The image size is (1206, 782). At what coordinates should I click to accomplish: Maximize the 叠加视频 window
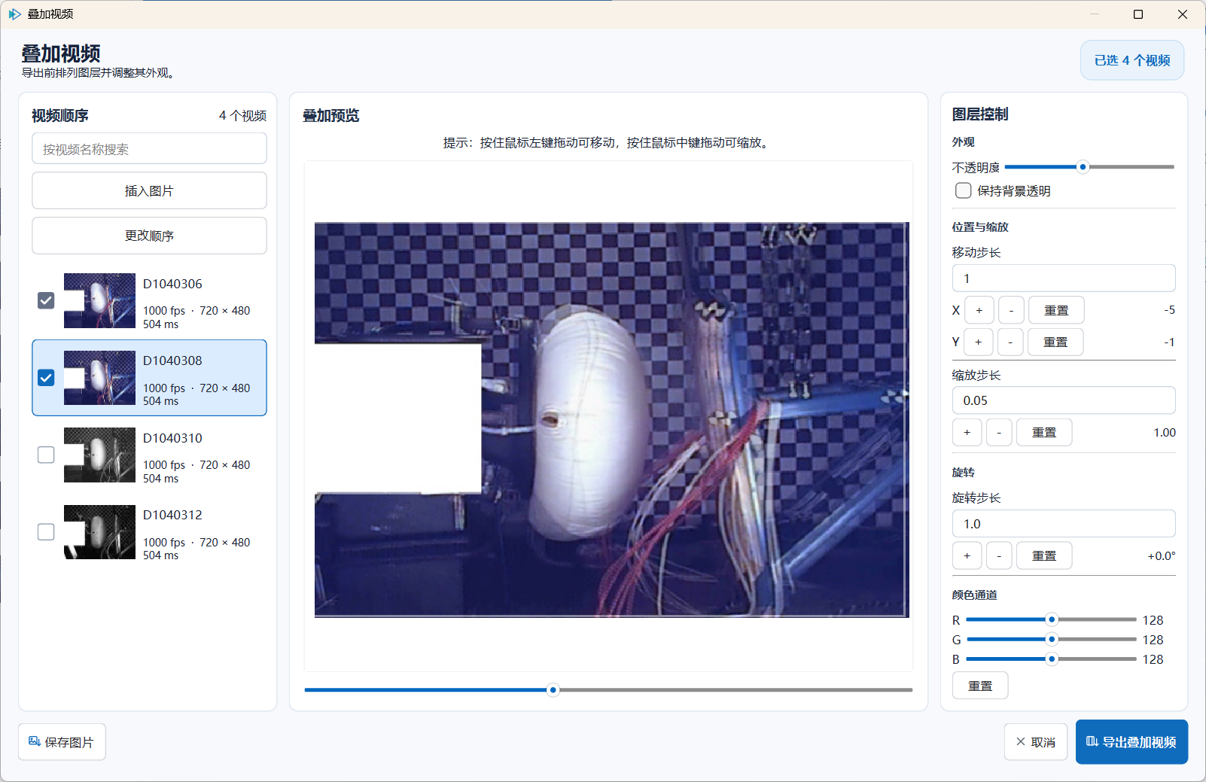pyautogui.click(x=1138, y=14)
